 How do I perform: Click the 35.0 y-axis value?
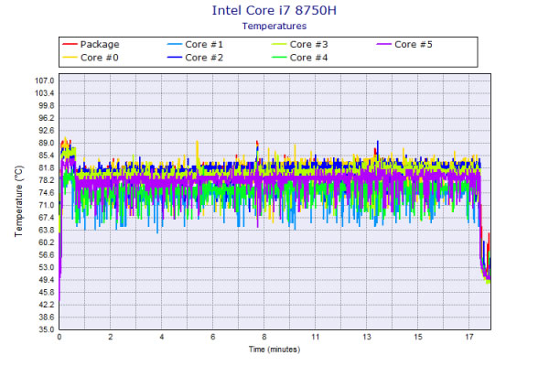46,329
